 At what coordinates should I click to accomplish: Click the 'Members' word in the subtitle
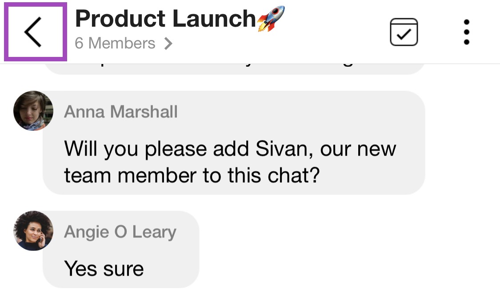[x=121, y=44]
